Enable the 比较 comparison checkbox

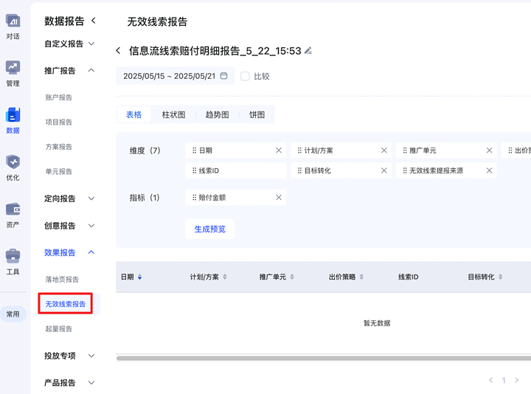(x=246, y=76)
